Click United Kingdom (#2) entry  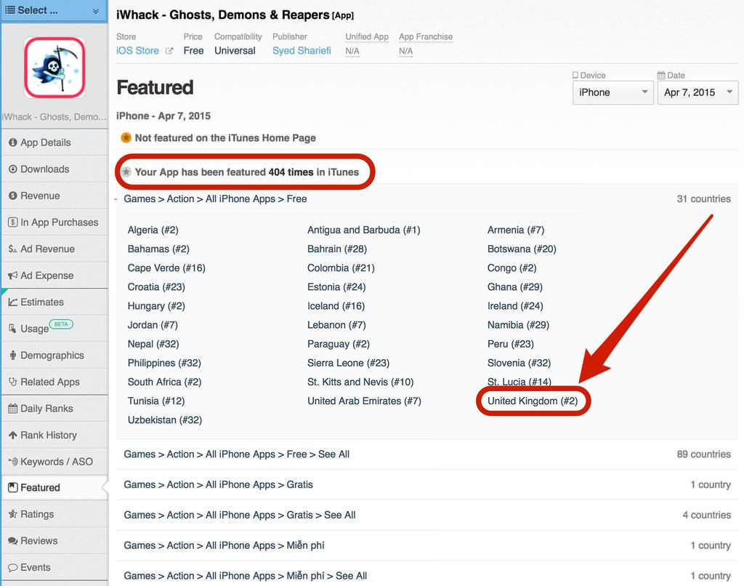tap(533, 401)
